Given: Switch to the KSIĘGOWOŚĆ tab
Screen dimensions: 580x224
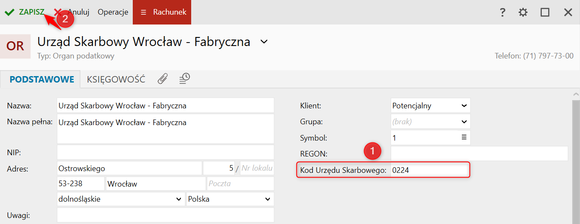Looking at the screenshot, I should click(116, 80).
